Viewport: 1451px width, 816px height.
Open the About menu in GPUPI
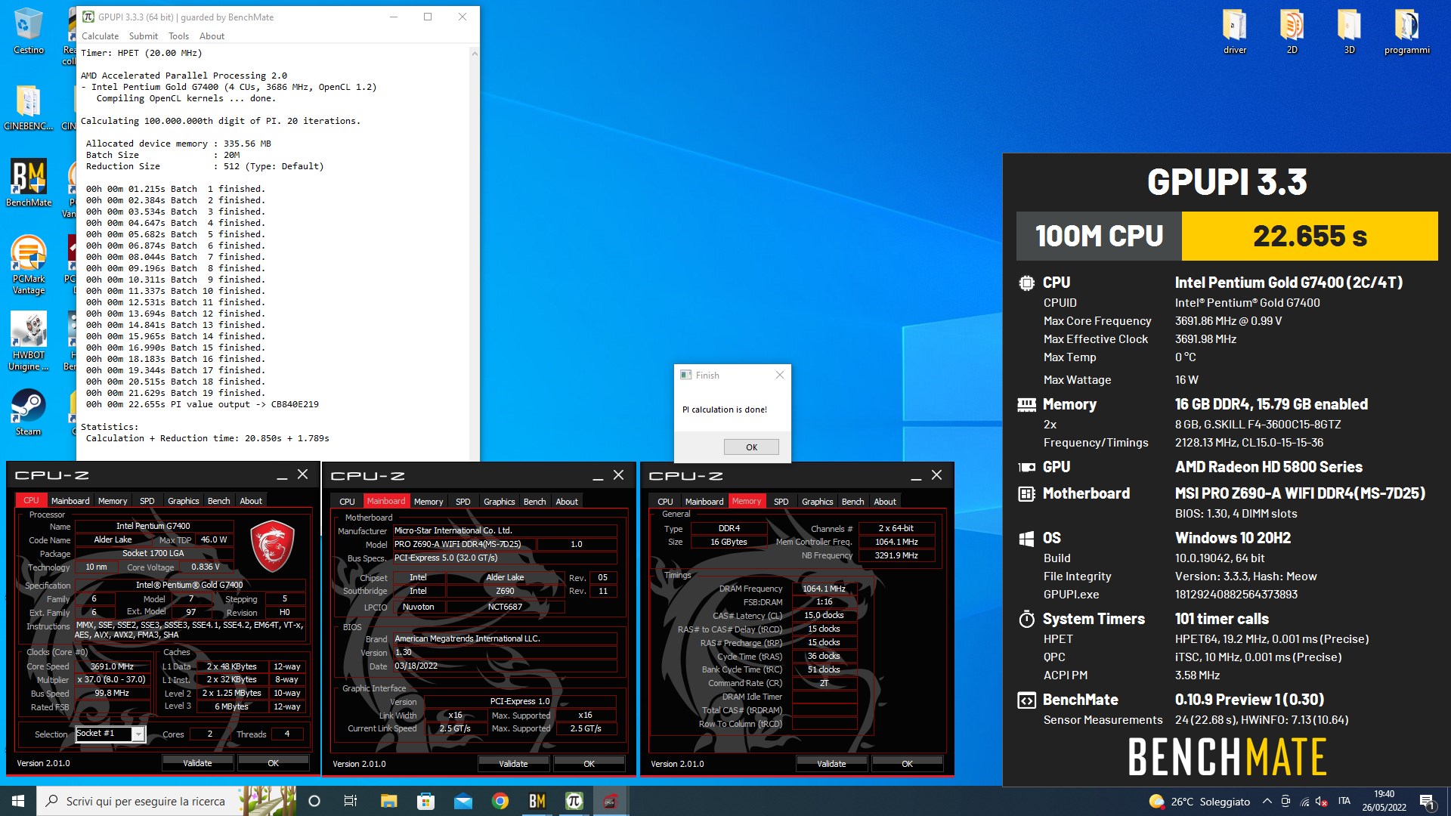(212, 36)
